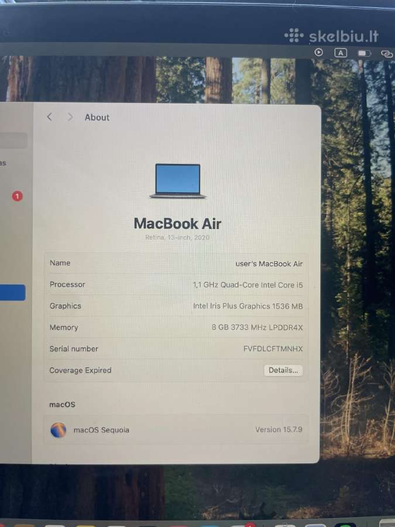Click the Memory row label
395x527 pixels.
(64, 327)
